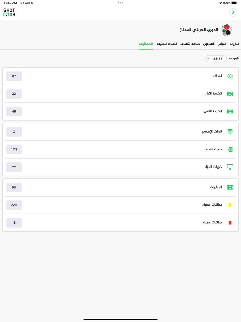The image size is (241, 322).
Task: Tap the extra time value 3
Action: (x=14, y=132)
